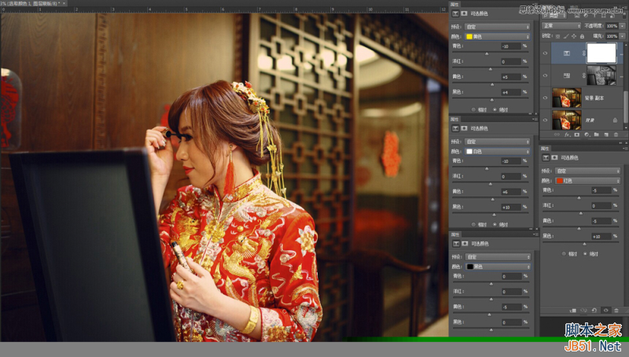
Task: Click the 黑色 +10 field in red panel
Action: tap(601, 236)
